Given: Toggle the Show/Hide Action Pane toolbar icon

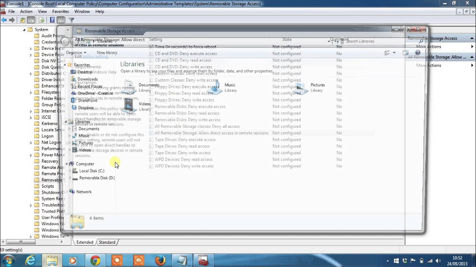Looking at the screenshot, I should click(61, 20).
